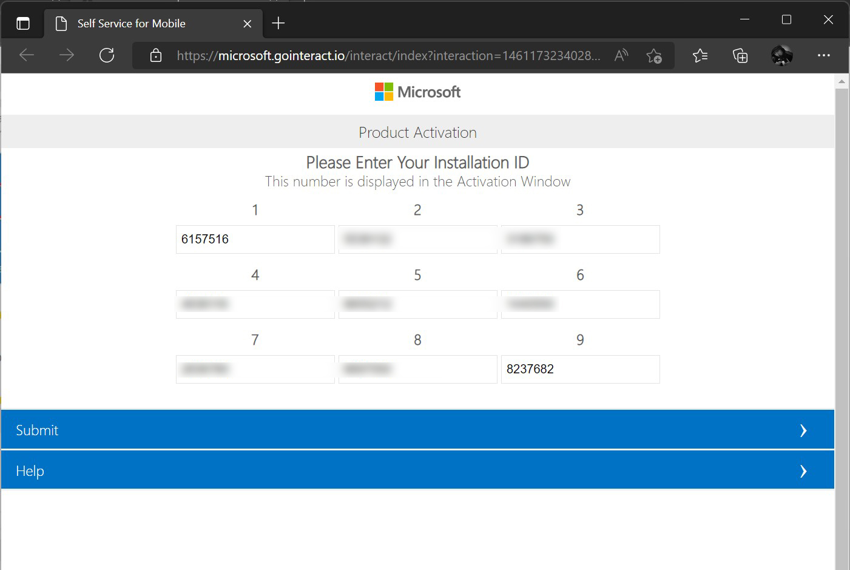
Task: Click Installation ID field 2
Action: click(x=418, y=239)
